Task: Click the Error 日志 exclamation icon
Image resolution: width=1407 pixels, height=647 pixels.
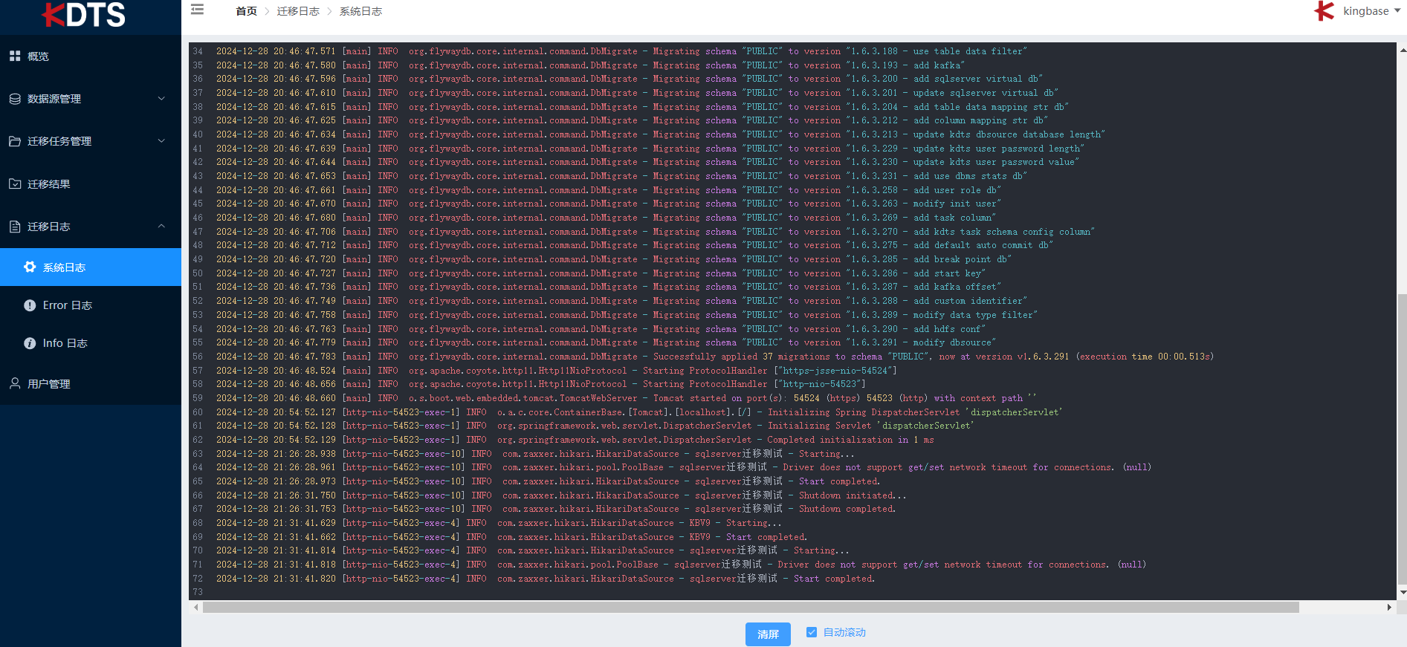Action: point(30,305)
